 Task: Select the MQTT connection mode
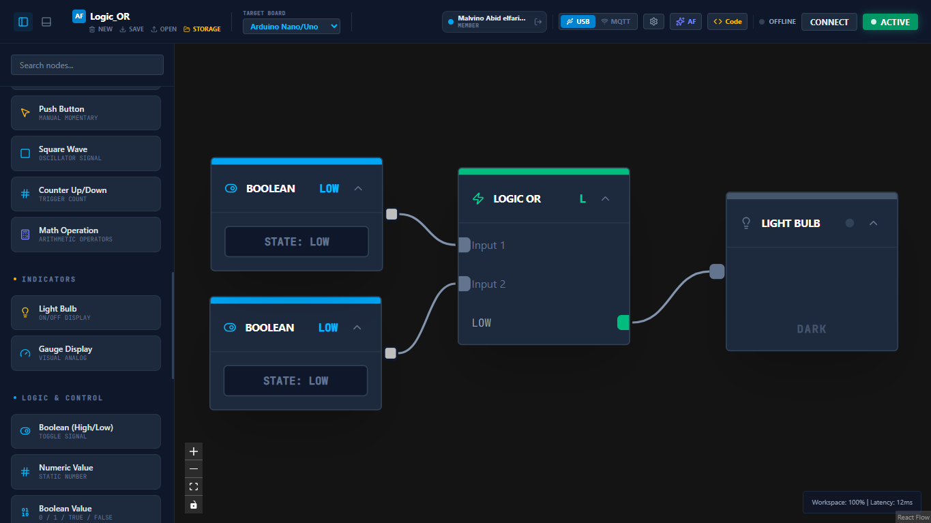(616, 22)
